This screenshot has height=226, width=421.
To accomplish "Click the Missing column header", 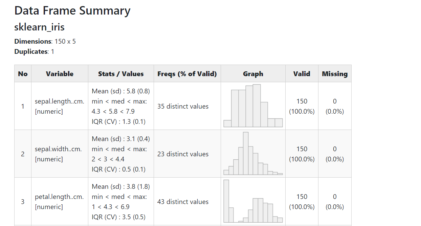I will pyautogui.click(x=335, y=74).
